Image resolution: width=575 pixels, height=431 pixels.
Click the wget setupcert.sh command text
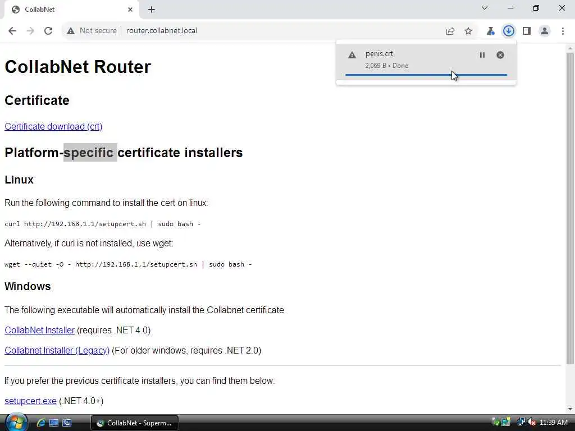click(x=128, y=264)
